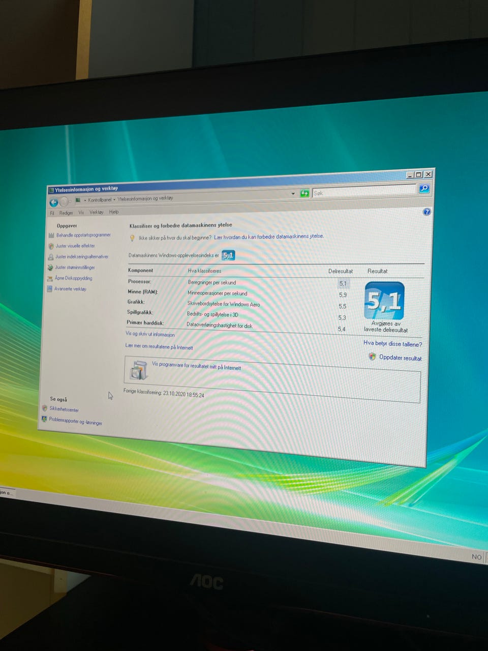Viewport: 488px width, 651px height.
Task: Open Juster indekseringsalternativer link
Action: coord(82,257)
